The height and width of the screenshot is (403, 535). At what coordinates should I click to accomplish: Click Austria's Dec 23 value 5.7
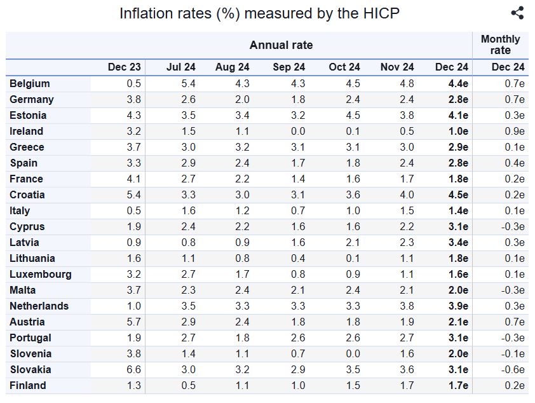[x=133, y=322]
